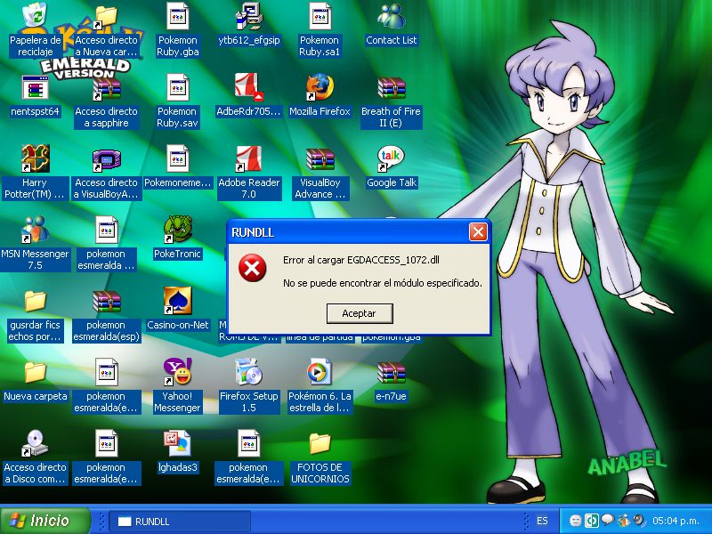
Task: Click the green and white square tray icon
Action: pos(591,521)
